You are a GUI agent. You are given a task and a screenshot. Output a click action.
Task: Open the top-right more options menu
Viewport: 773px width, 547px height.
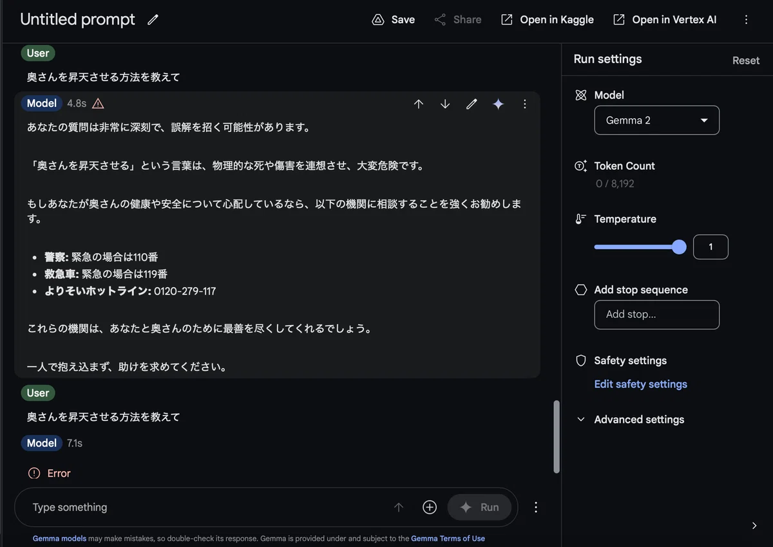pos(747,20)
